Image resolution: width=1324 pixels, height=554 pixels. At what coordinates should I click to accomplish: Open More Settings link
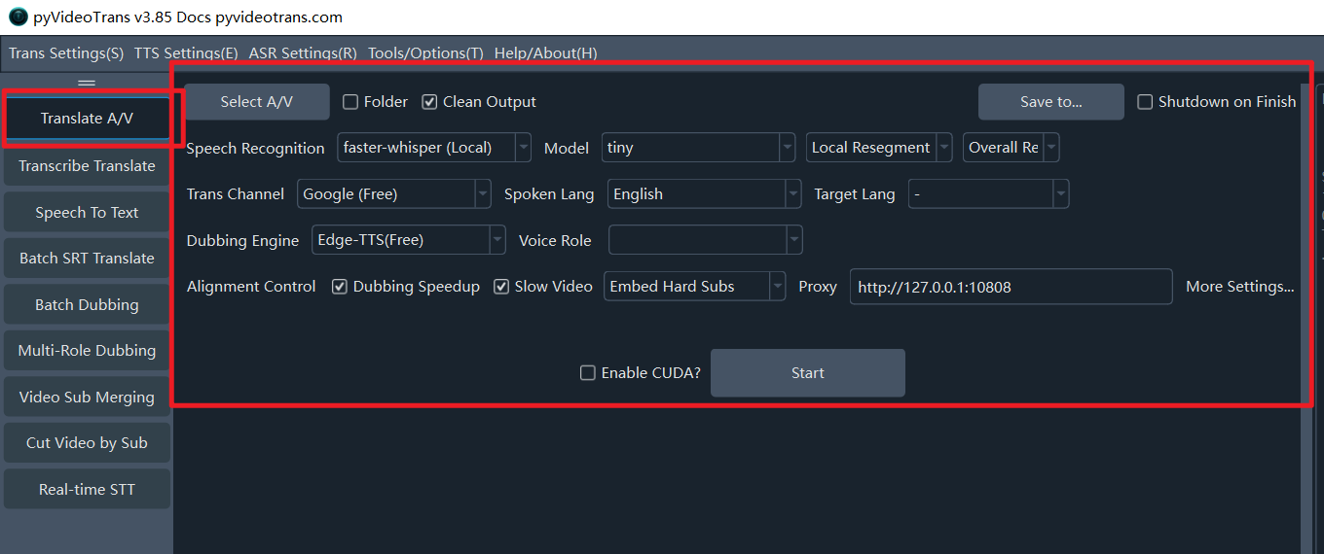click(x=1239, y=287)
